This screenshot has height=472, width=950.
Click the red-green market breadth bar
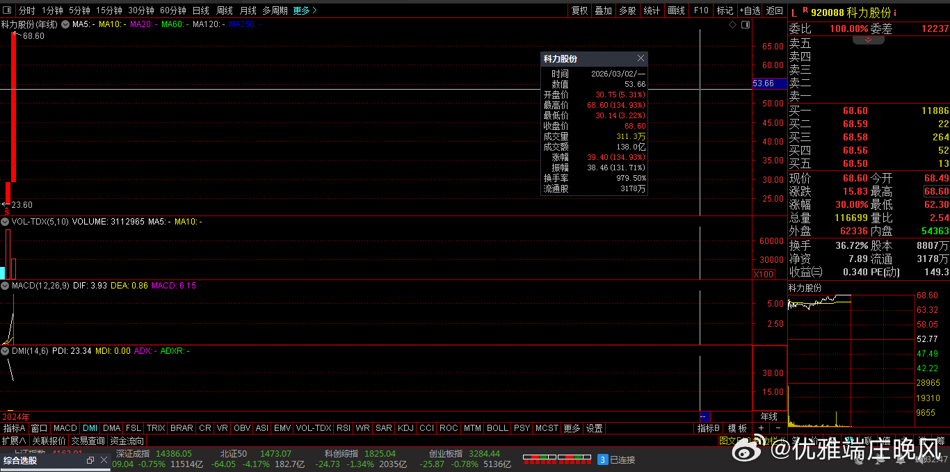tap(556, 459)
